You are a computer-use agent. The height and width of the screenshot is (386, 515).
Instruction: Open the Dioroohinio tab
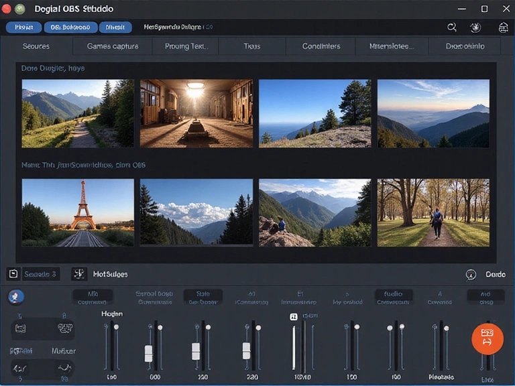(x=465, y=46)
